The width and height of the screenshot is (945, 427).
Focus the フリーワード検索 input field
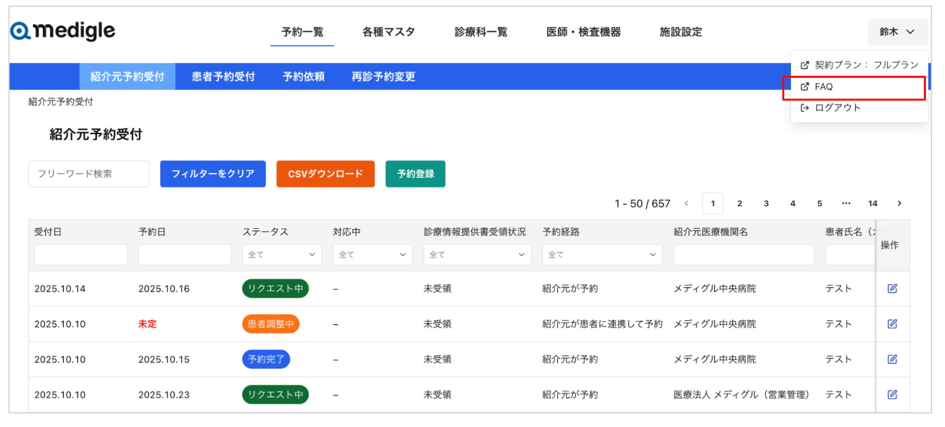click(89, 174)
